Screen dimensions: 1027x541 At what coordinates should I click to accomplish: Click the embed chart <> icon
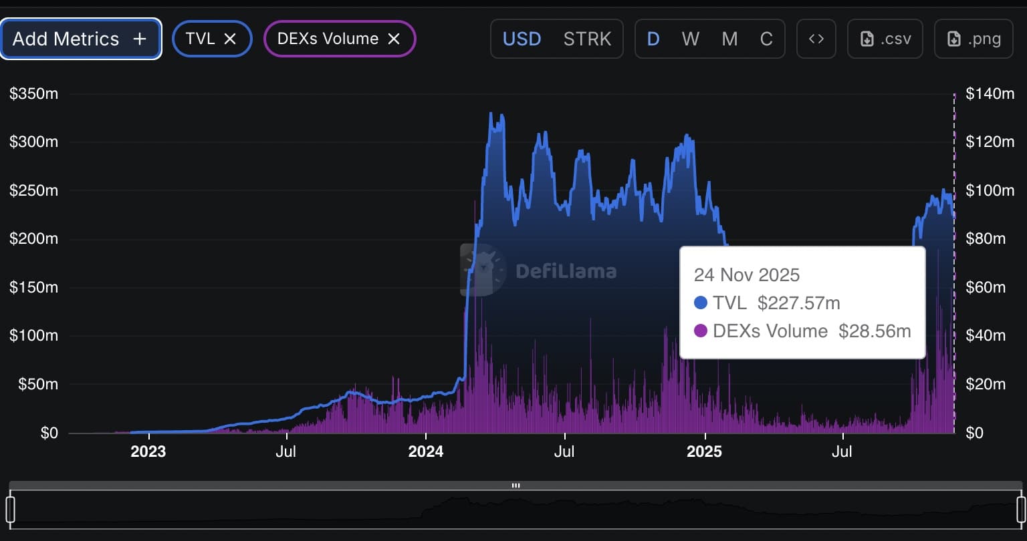pyautogui.click(x=816, y=38)
